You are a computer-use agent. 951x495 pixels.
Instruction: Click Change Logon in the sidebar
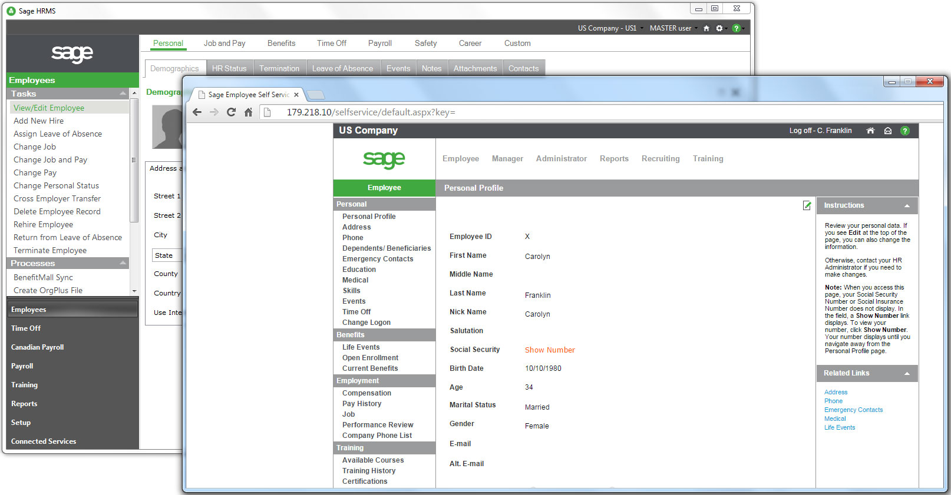[366, 323]
